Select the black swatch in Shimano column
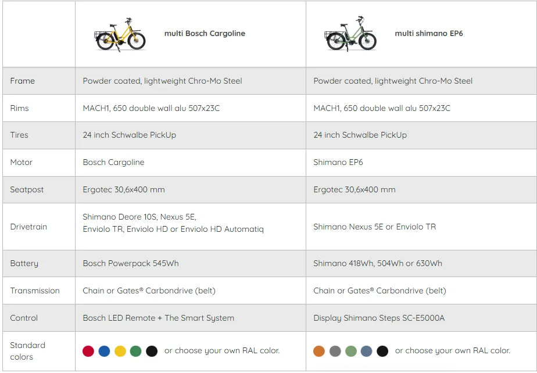The width and height of the screenshot is (537, 373). [382, 351]
